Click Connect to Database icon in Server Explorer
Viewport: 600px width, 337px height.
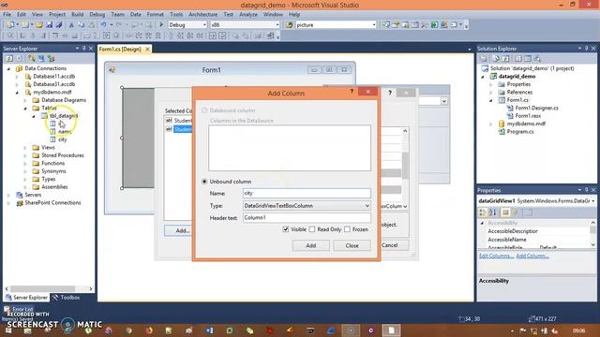tap(32, 58)
